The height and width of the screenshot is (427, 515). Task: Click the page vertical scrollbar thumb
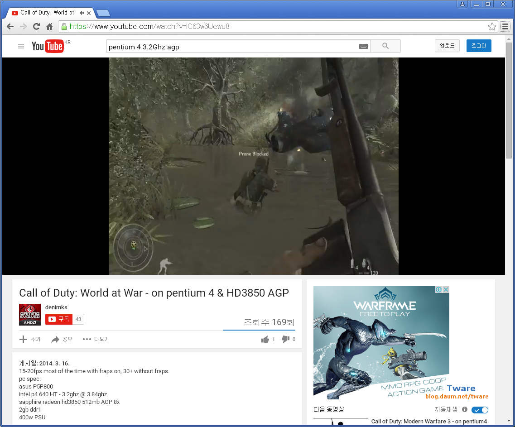coord(509,100)
